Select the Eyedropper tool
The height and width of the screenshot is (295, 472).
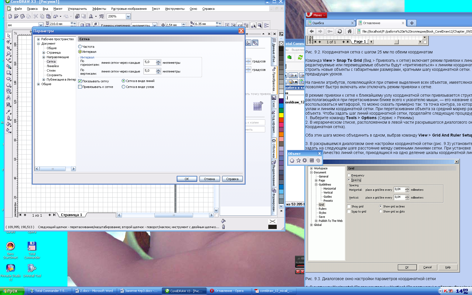pos(8,112)
